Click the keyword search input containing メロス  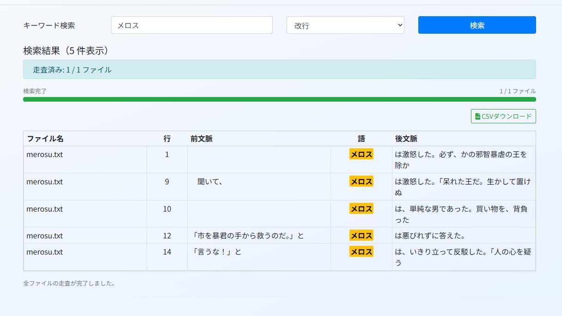pyautogui.click(x=191, y=25)
